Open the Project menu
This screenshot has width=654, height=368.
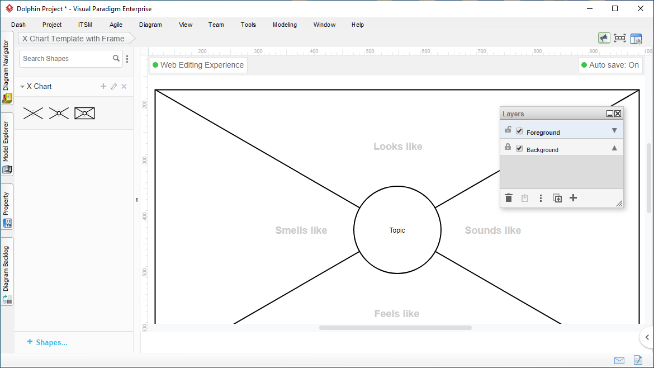click(x=52, y=25)
